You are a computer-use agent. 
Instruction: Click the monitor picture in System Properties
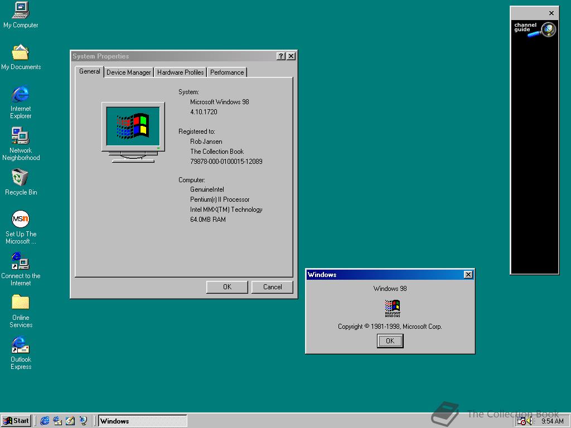point(133,132)
